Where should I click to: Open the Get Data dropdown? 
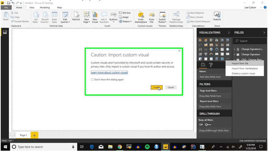pos(36,17)
